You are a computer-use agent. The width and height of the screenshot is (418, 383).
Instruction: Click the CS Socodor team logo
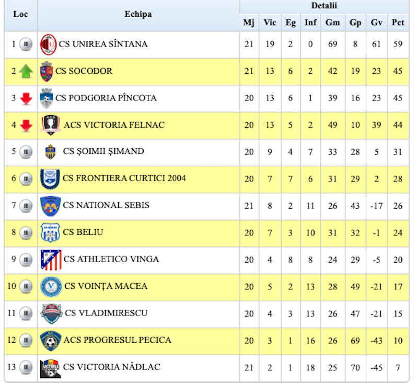click(47, 72)
